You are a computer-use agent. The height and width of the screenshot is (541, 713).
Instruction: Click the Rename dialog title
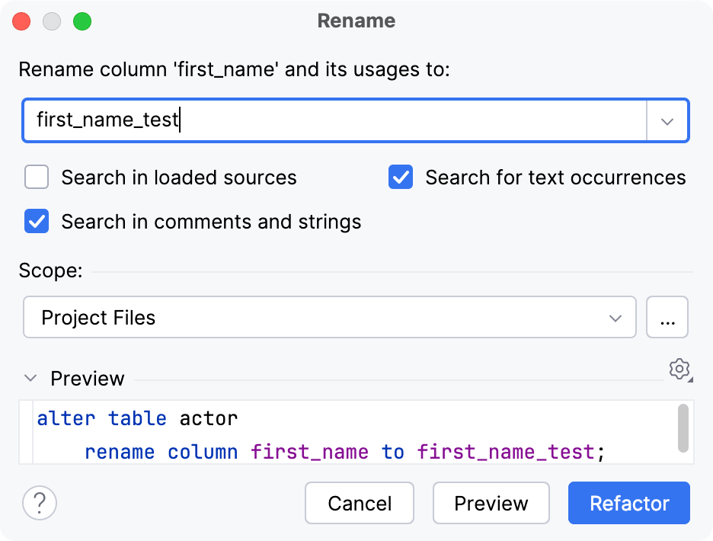pos(356,21)
